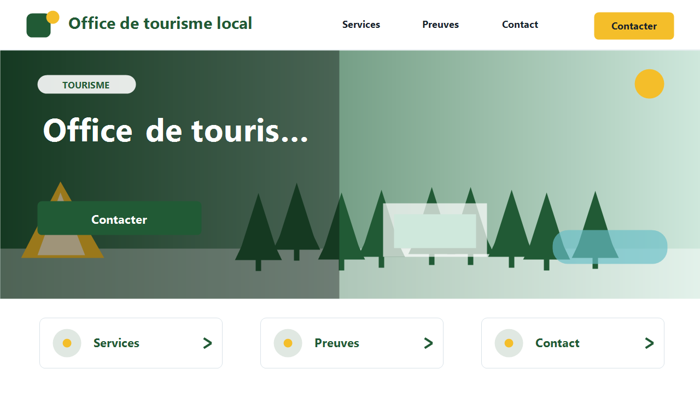Click the chevron arrow on Services card
Image resolution: width=700 pixels, height=393 pixels.
pos(207,343)
